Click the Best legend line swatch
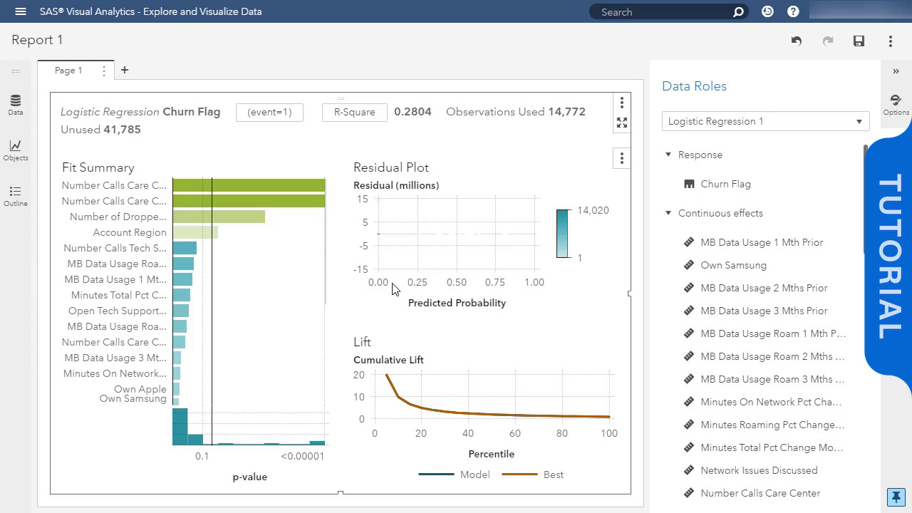 coord(519,475)
